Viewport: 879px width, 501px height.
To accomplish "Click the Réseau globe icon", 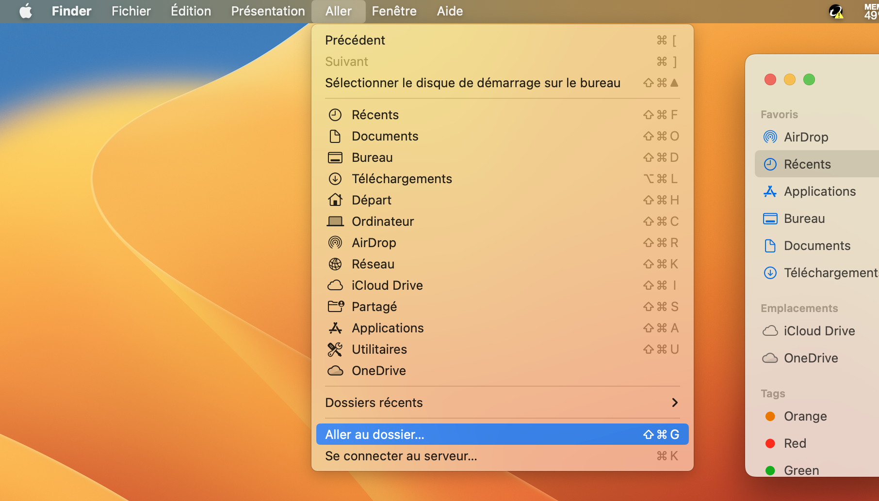I will (335, 264).
